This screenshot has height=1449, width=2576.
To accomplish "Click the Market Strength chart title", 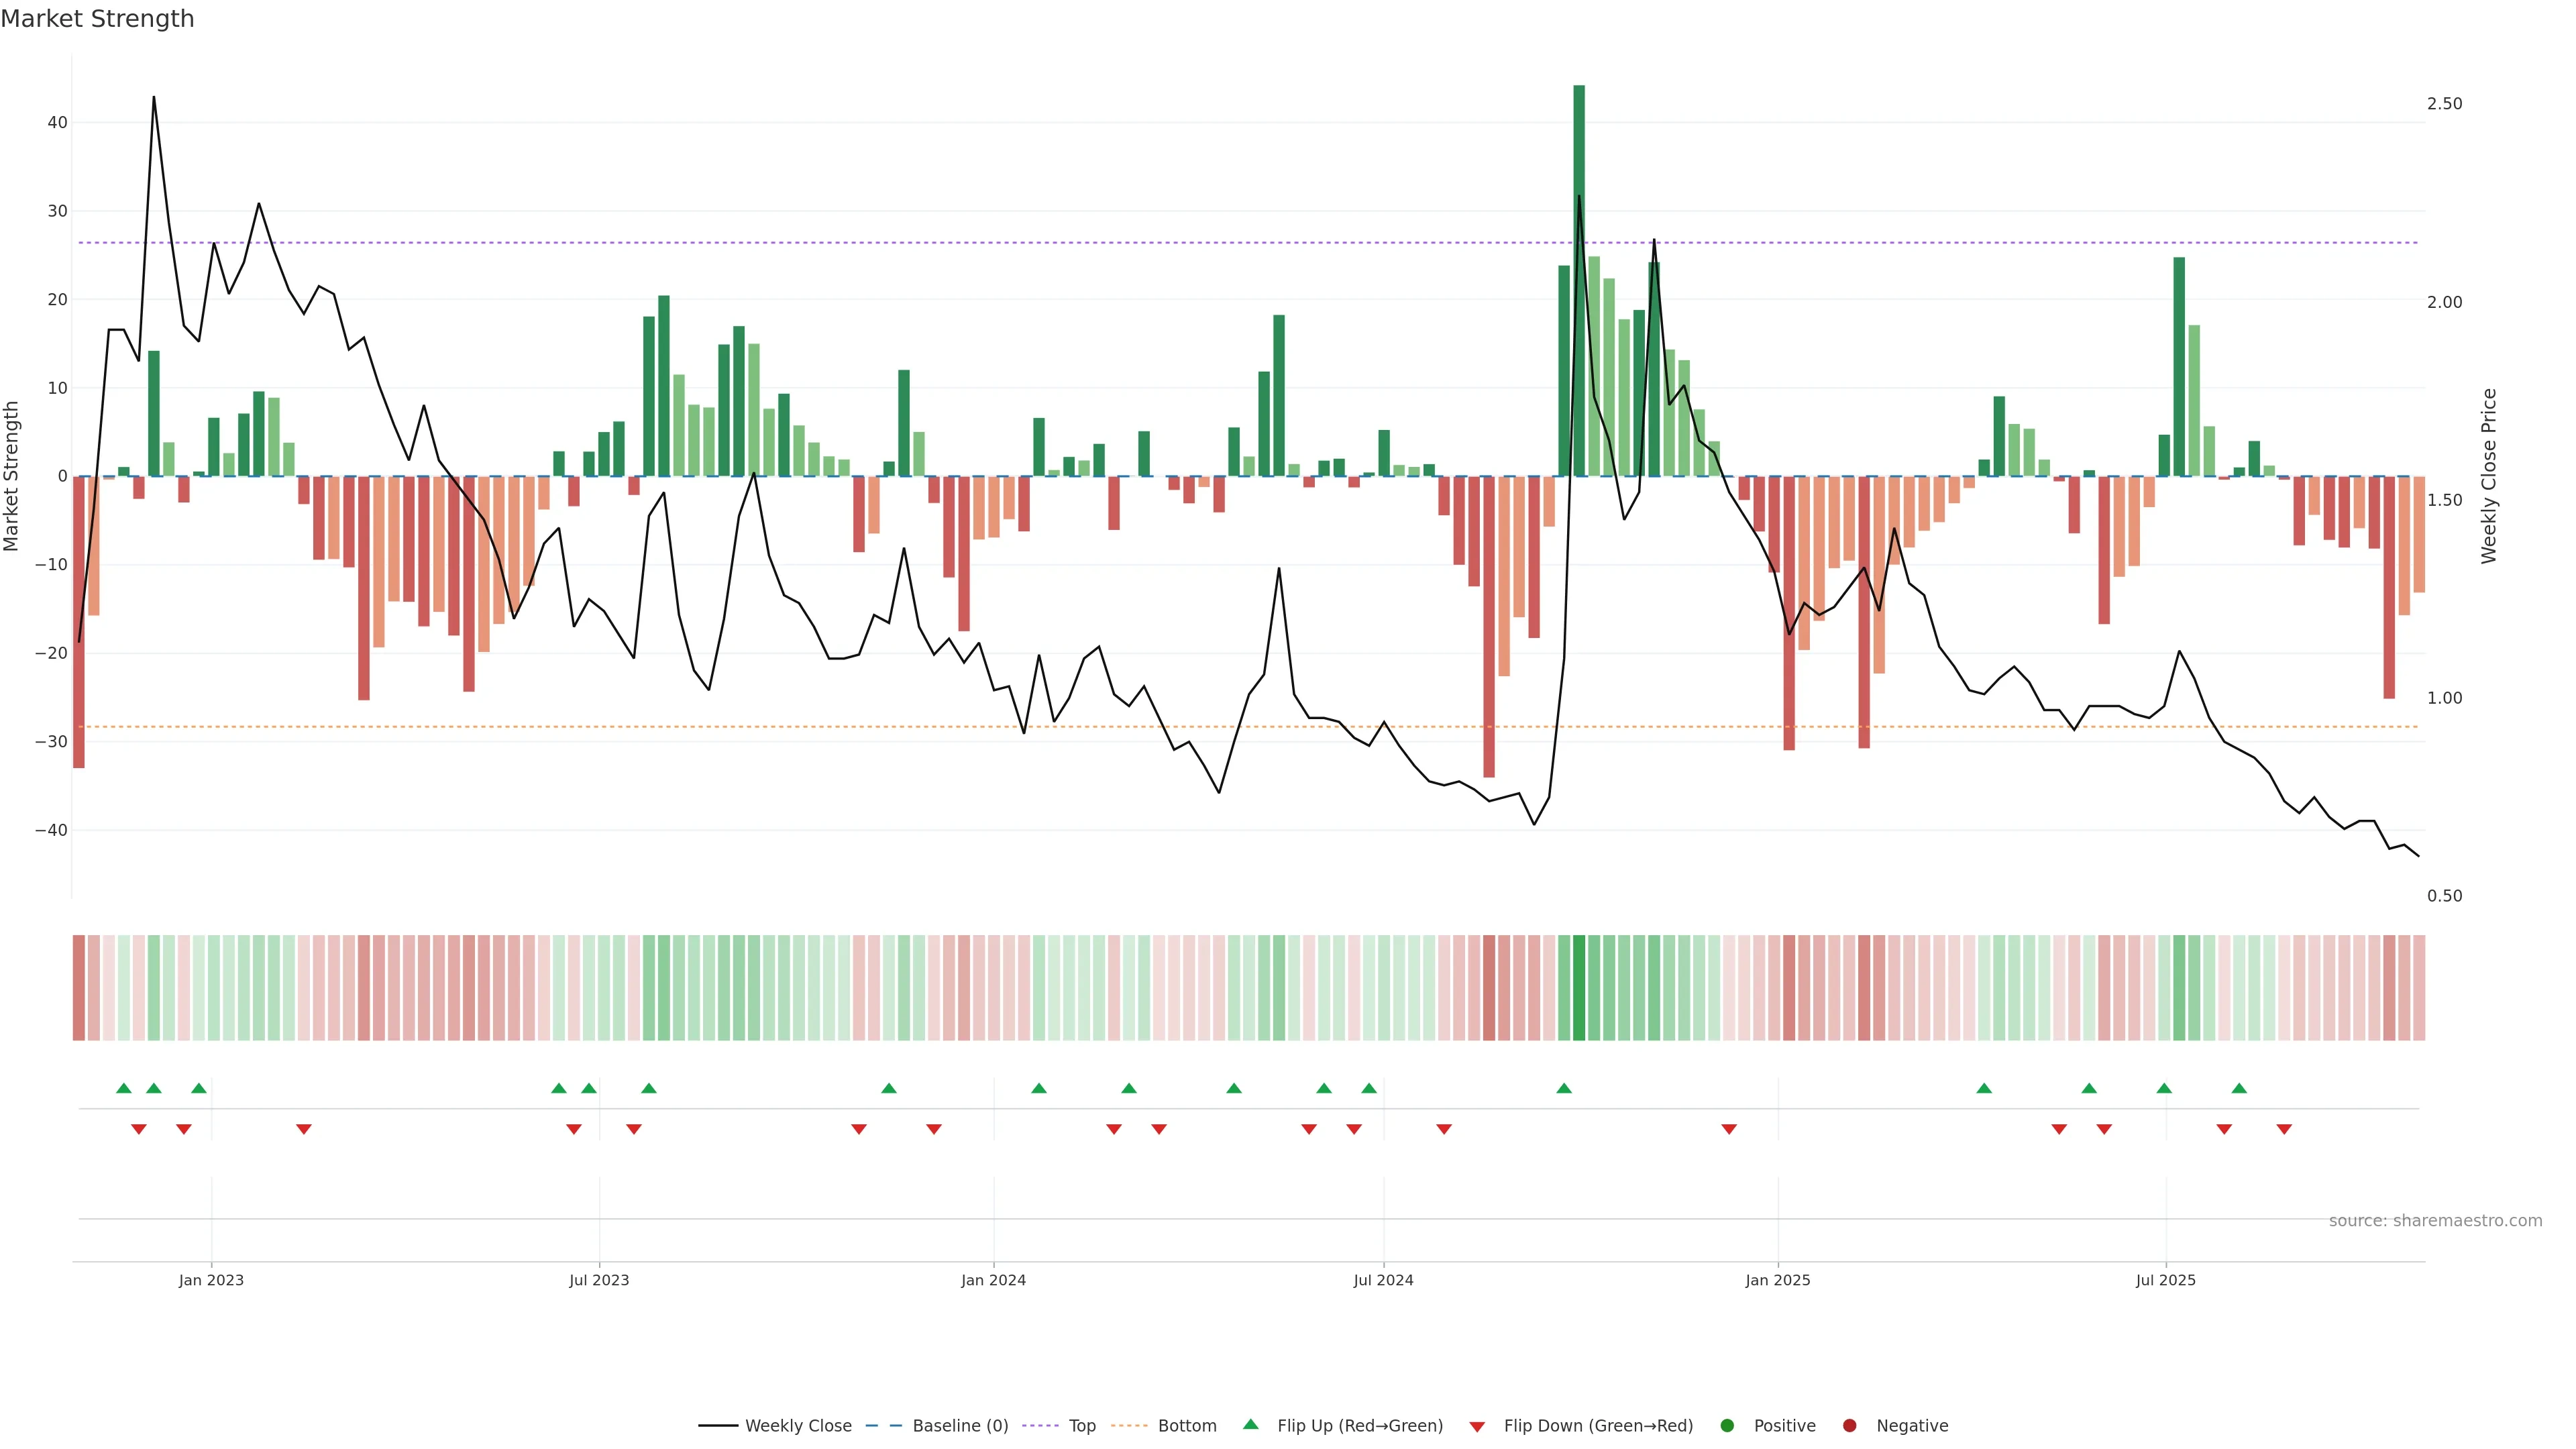I will (x=97, y=19).
